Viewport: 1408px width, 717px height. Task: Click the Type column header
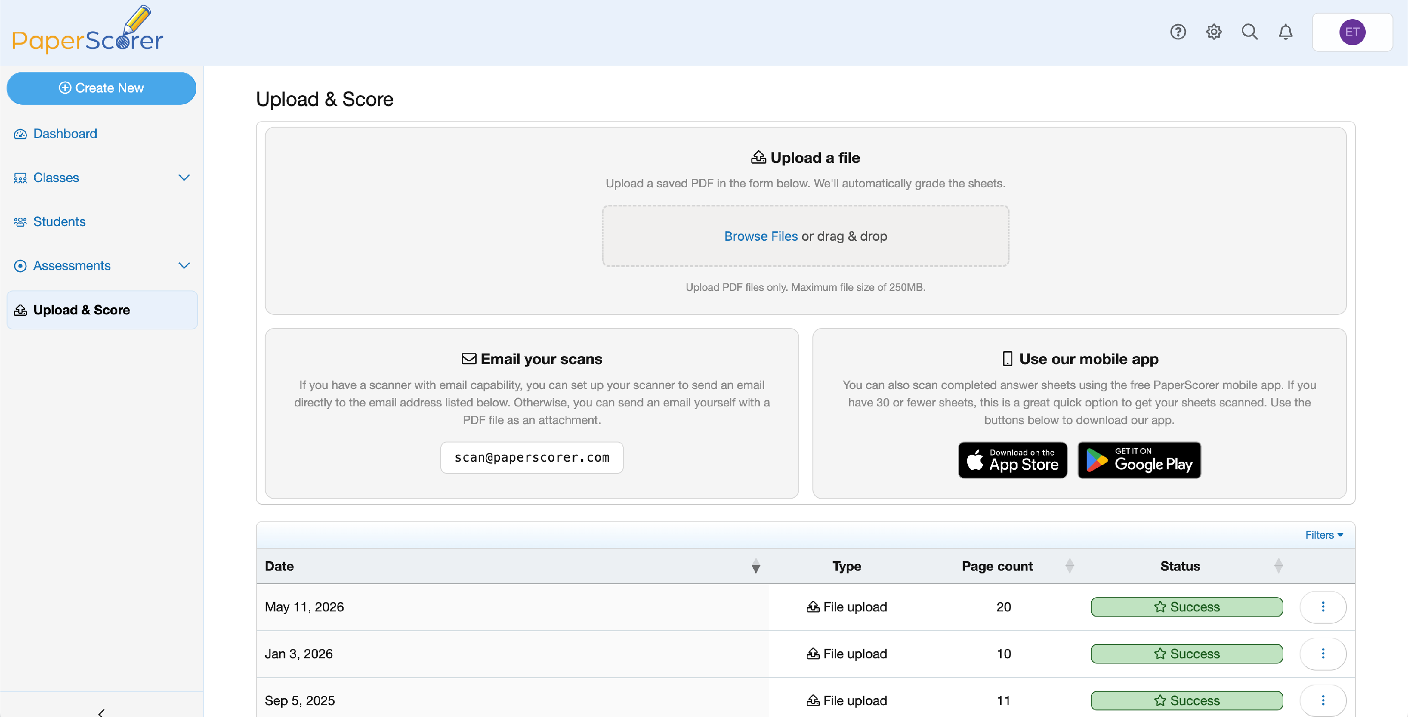click(x=847, y=566)
